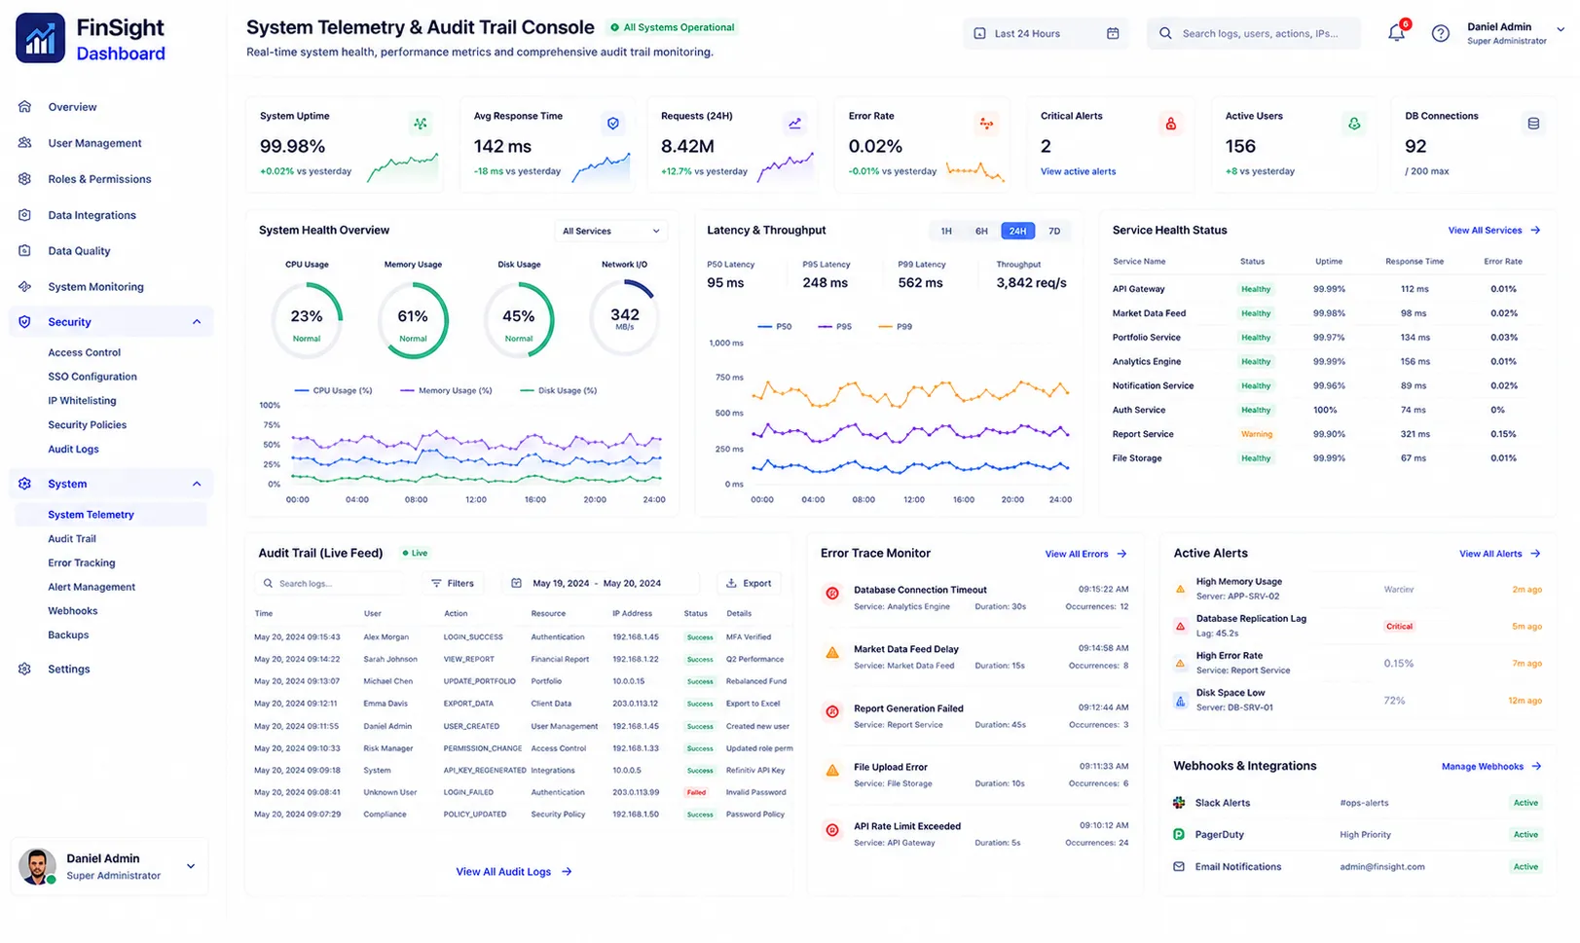Toggle the P50 legend series
1580x943 pixels.
tap(774, 327)
